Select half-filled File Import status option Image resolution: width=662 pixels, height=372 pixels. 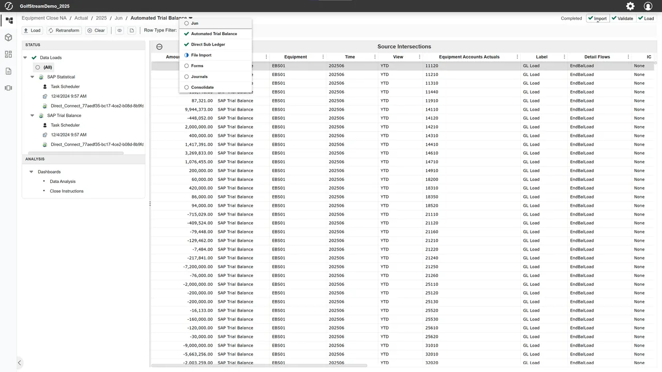(x=187, y=55)
